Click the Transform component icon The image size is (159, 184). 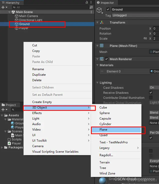102,22
